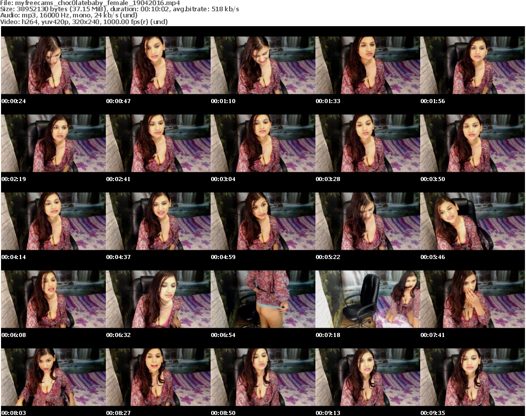This screenshot has height=416, width=526.
Task: Open the thumbnail frame at 00:02:19
Action: click(x=53, y=143)
